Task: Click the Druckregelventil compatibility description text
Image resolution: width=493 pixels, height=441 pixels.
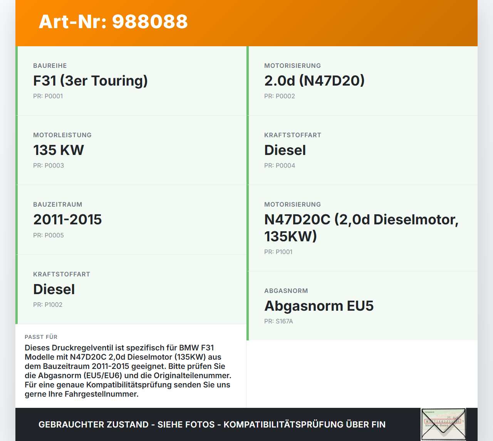Action: coord(128,371)
